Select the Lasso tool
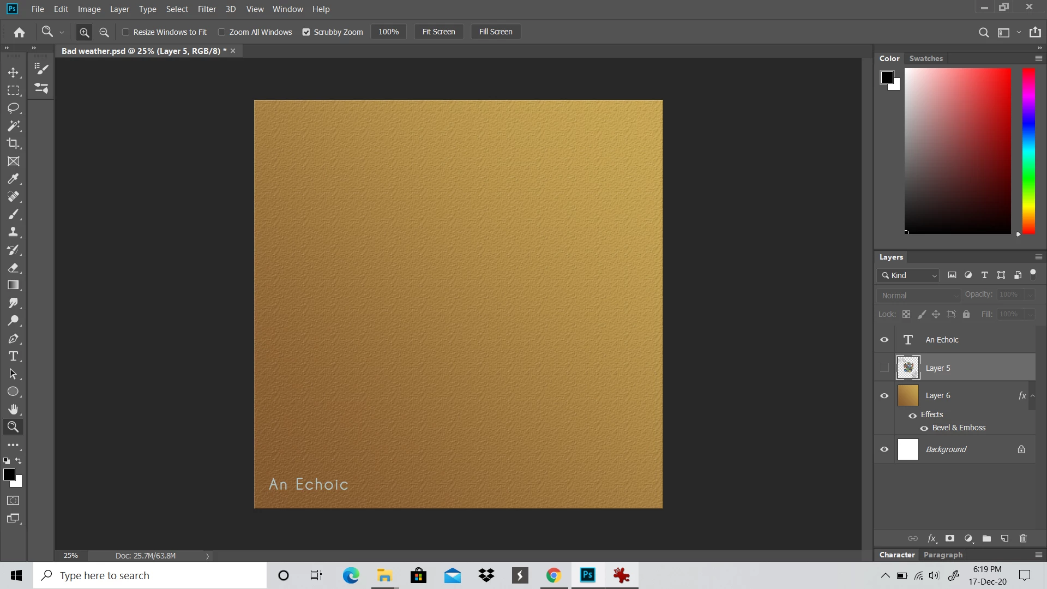1047x589 pixels. (x=13, y=108)
